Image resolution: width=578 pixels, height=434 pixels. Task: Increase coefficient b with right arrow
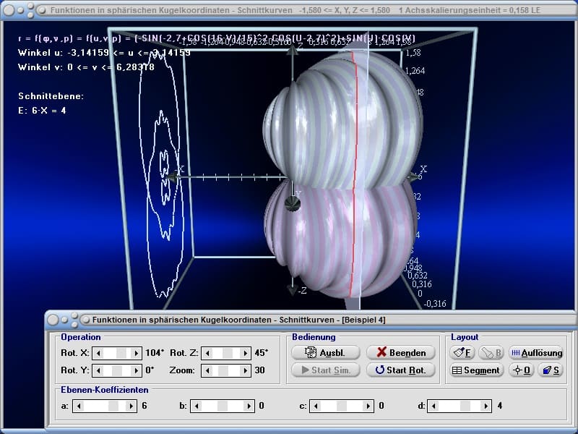[249, 407]
